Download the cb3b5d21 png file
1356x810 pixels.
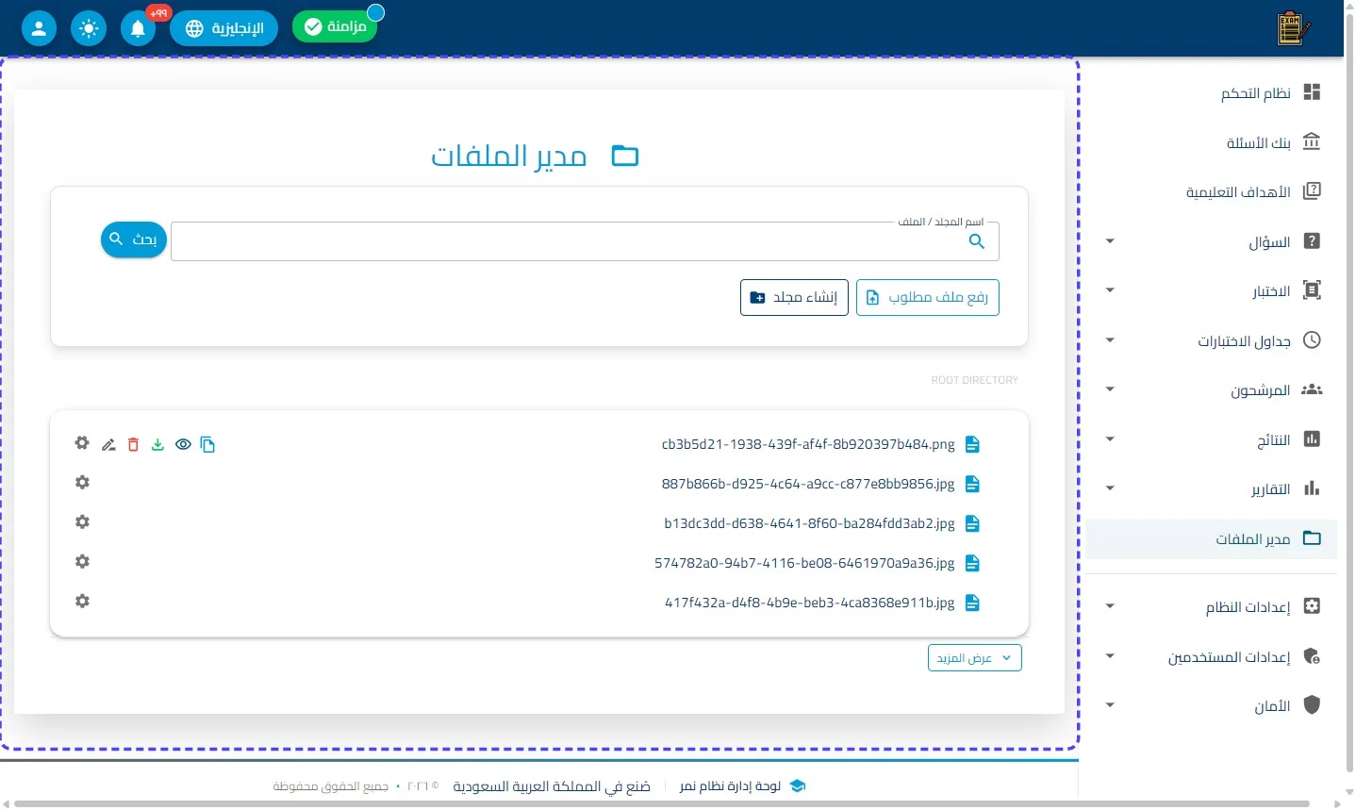coord(157,445)
